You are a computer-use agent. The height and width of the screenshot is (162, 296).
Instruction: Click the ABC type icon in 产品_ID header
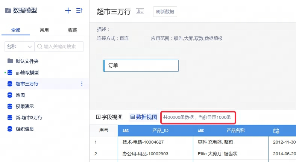(126, 131)
